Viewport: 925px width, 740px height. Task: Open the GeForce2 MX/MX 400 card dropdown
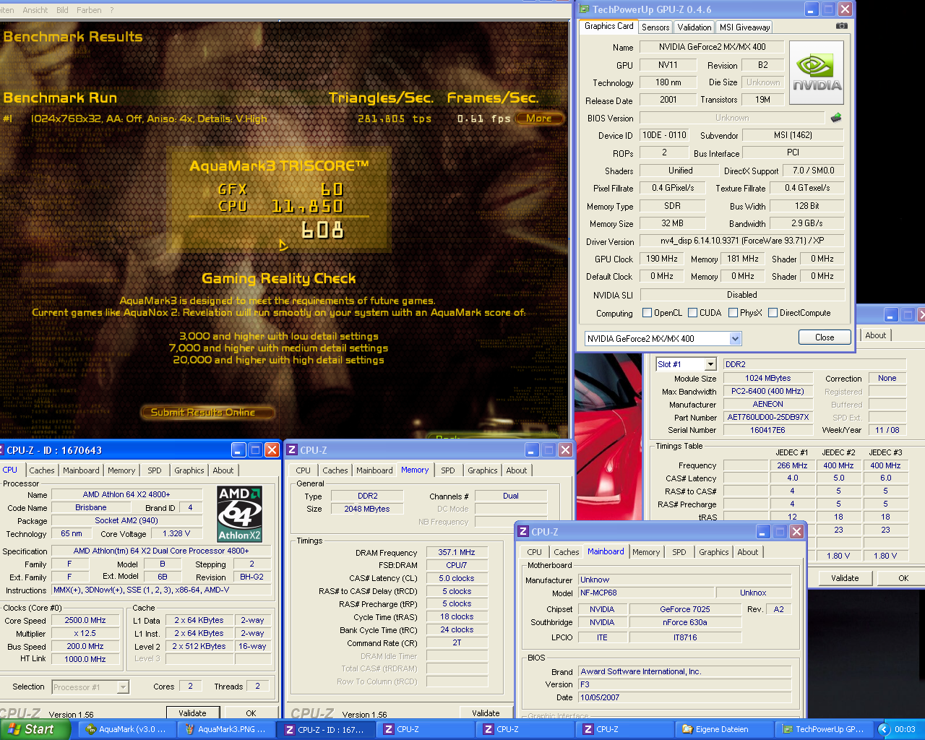[735, 338]
